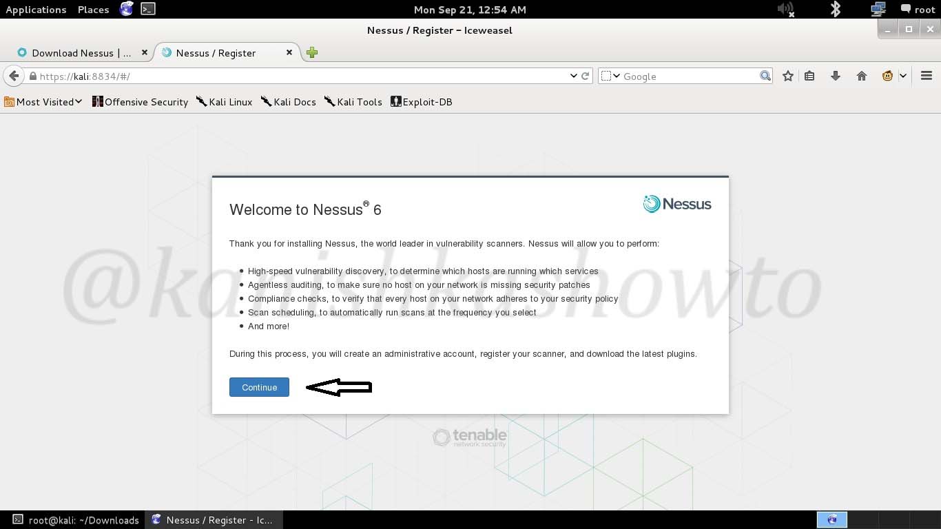This screenshot has height=529, width=941.
Task: Open the Most Visited bookmarks dropdown
Action: [x=43, y=102]
